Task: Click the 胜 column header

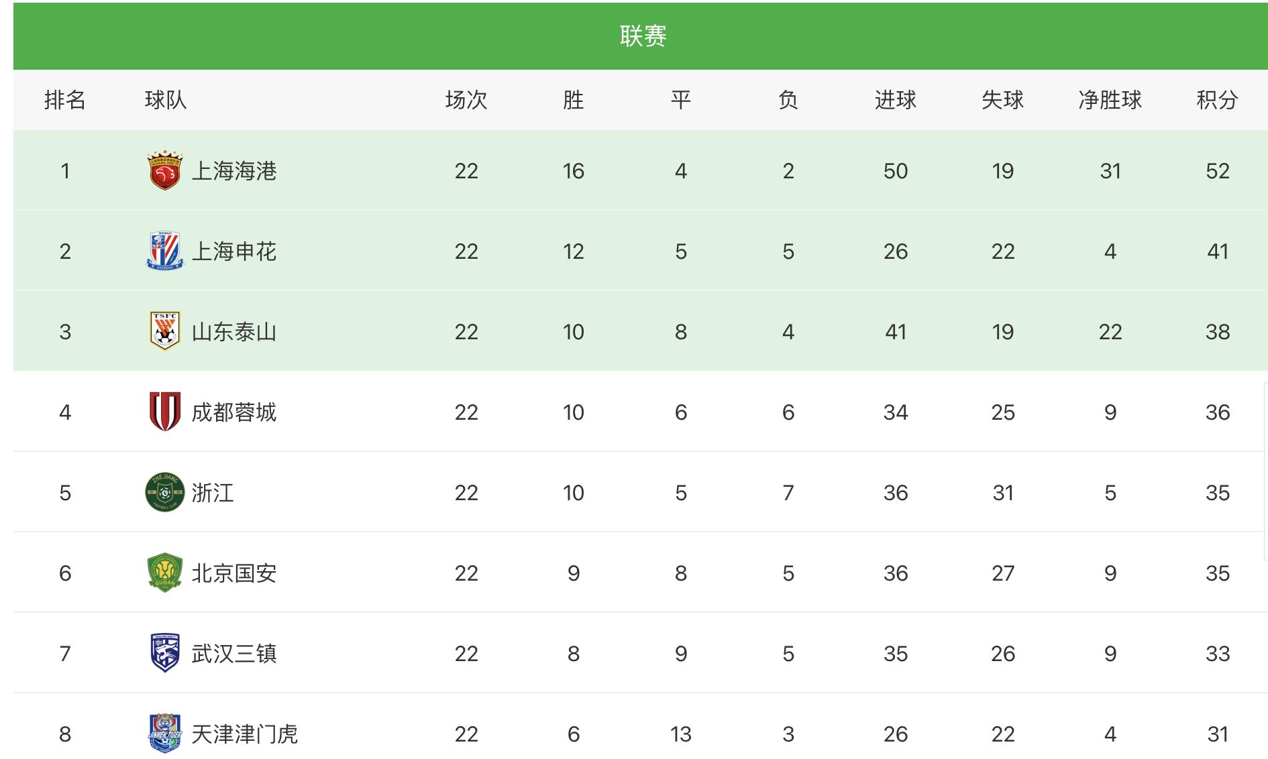Action: [x=573, y=100]
